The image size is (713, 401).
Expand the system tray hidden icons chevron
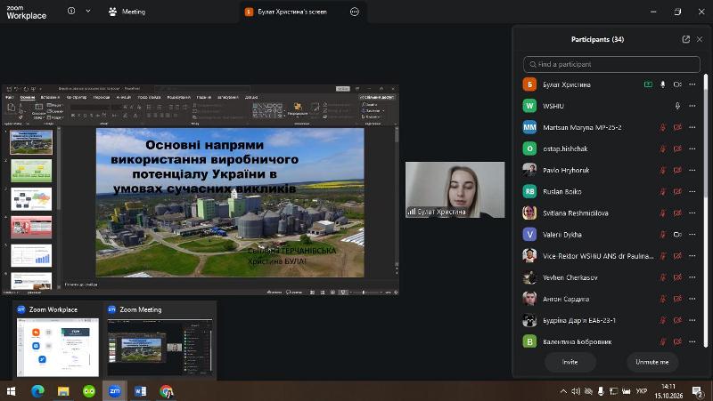coord(563,391)
